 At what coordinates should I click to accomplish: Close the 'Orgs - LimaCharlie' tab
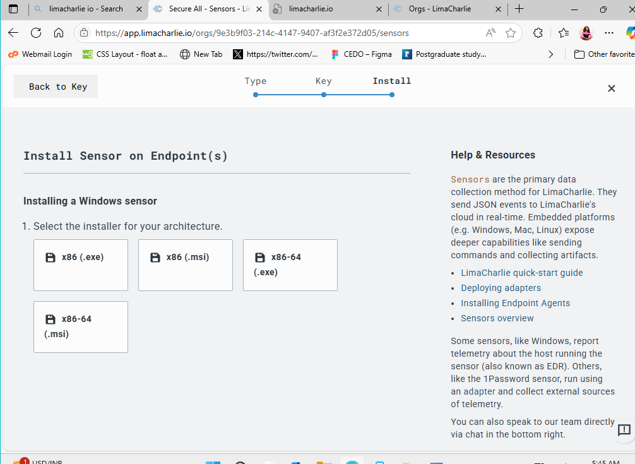coord(499,9)
